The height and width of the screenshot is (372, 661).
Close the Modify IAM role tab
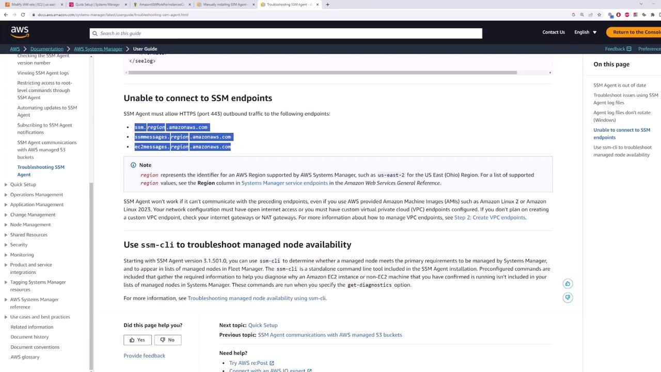click(62, 5)
